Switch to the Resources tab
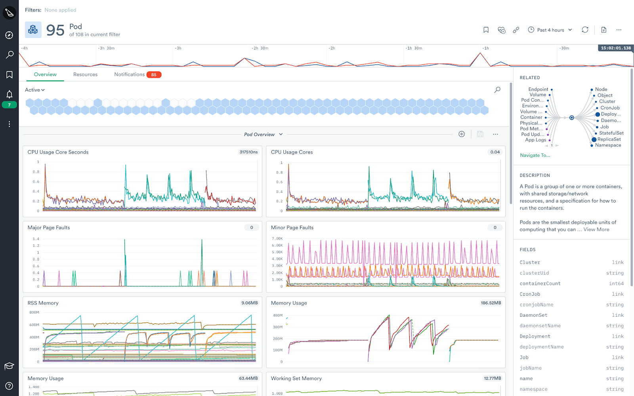This screenshot has width=634, height=396. [x=85, y=74]
